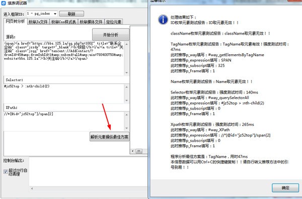Click the horizontal scrollbar left arrow in tree panel
Image resolution: width=302 pixels, height=199 pixels.
click(133, 151)
